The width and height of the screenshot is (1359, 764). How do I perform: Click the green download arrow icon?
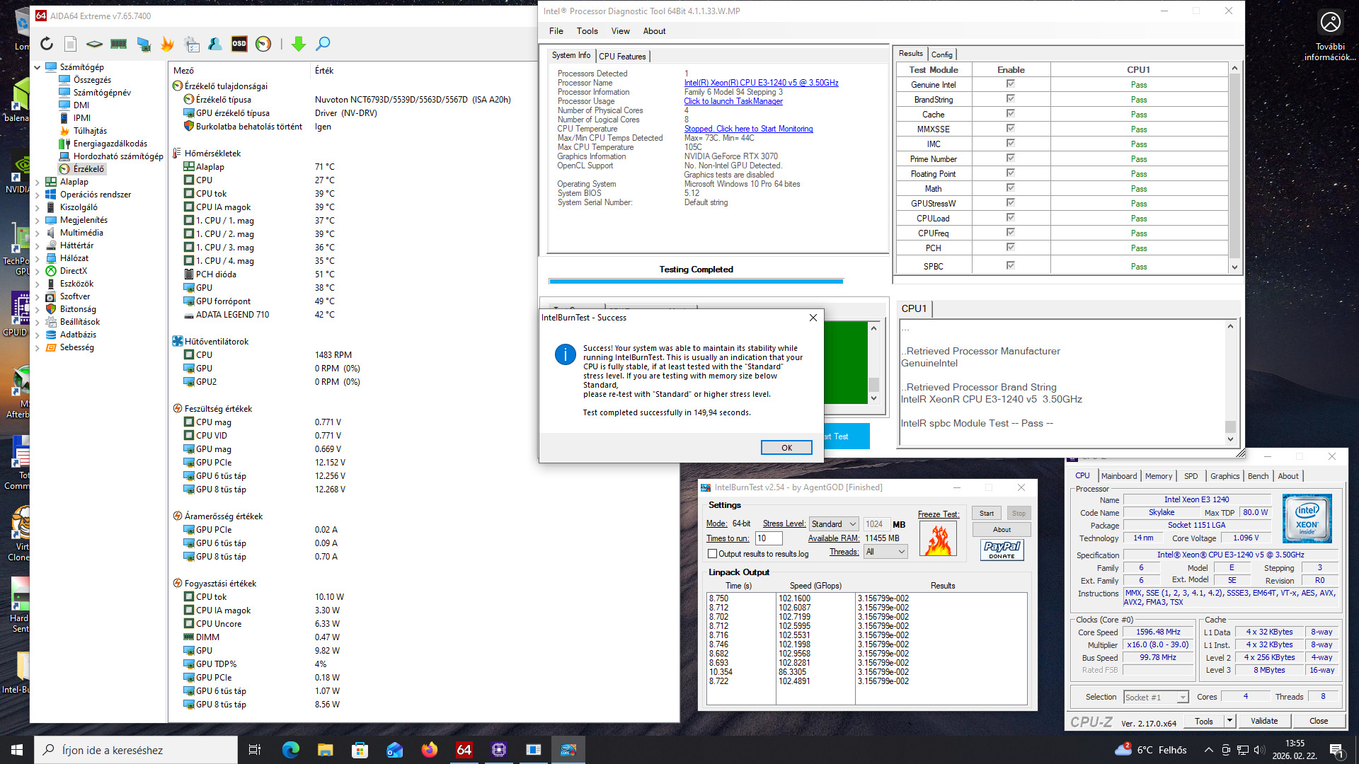298,44
